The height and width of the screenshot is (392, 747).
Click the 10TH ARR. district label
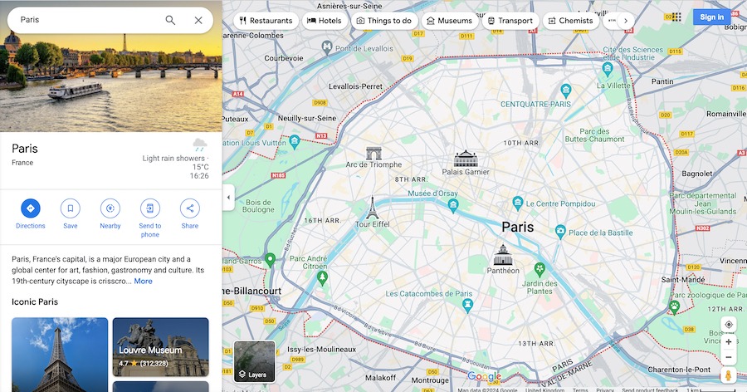522,143
